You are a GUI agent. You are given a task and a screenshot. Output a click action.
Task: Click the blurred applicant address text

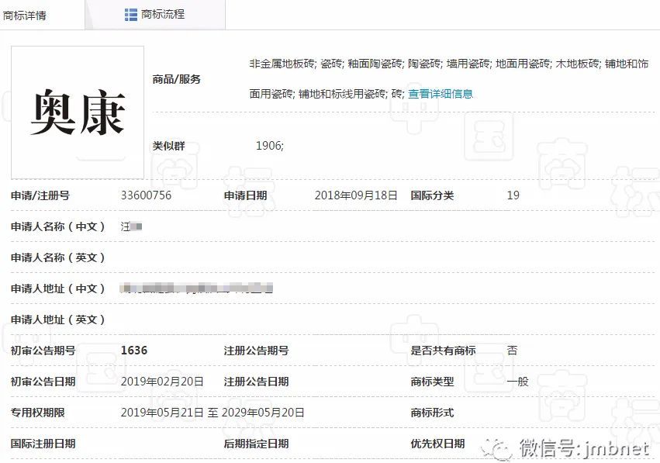point(197,289)
